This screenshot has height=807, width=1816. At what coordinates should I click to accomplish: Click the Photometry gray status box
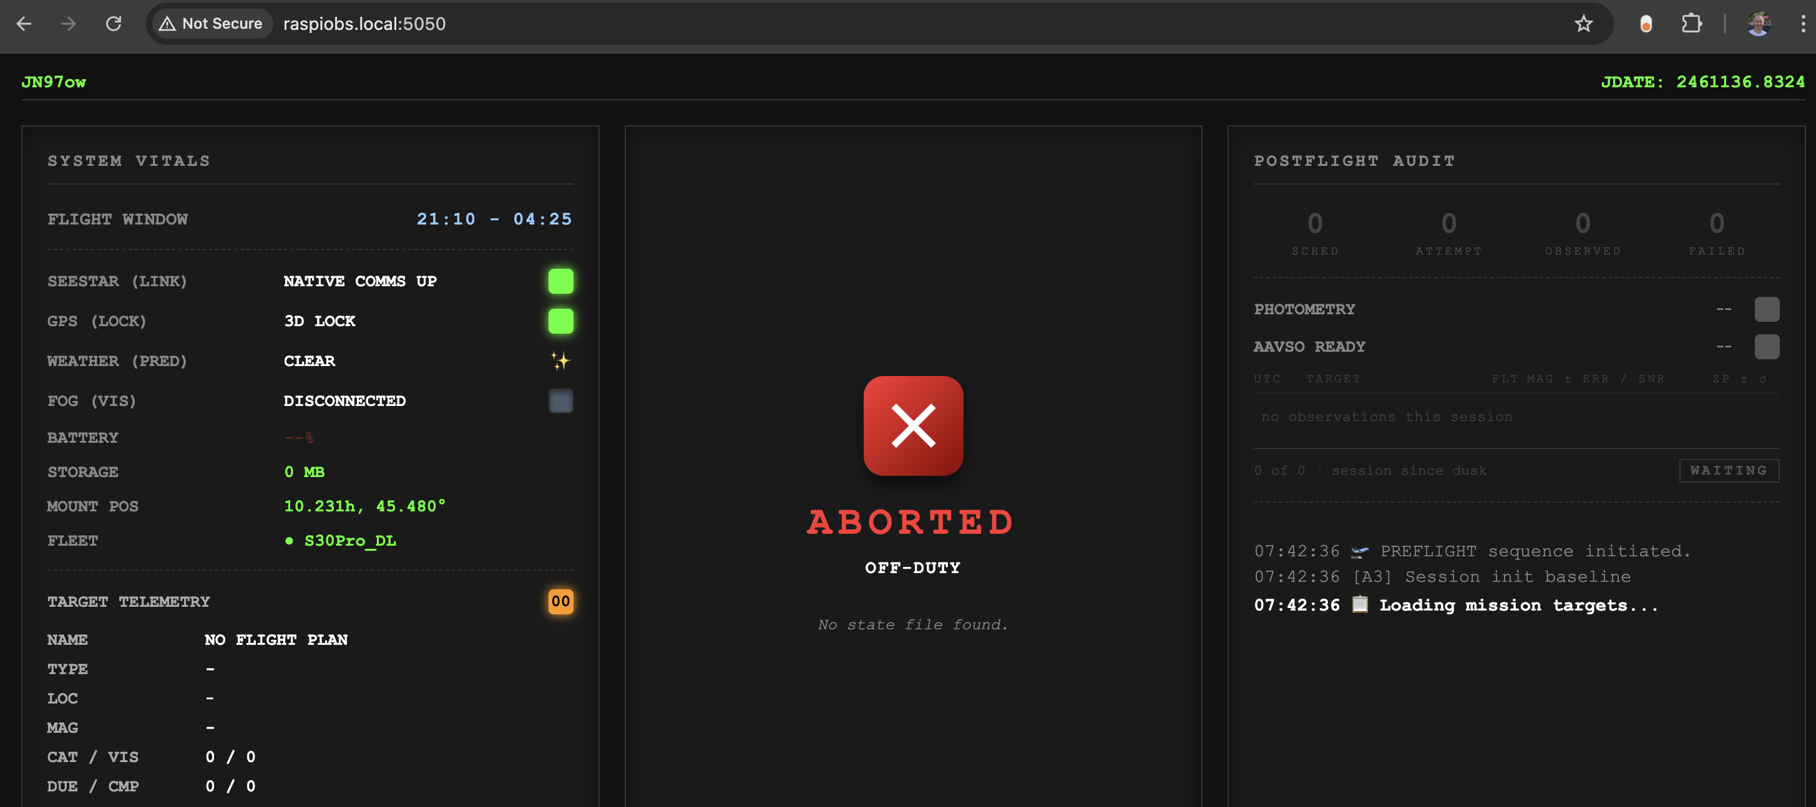(x=1766, y=309)
